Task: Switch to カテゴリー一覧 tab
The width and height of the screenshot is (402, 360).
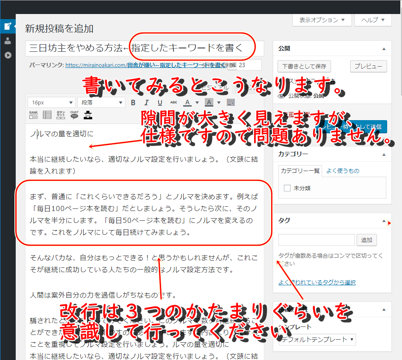Action: click(x=300, y=171)
